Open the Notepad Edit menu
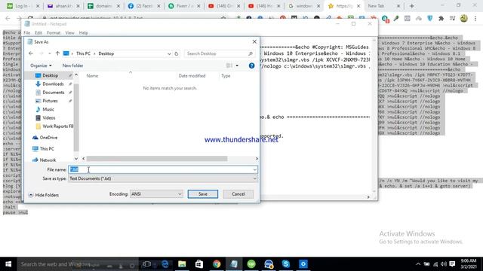 coord(38,32)
